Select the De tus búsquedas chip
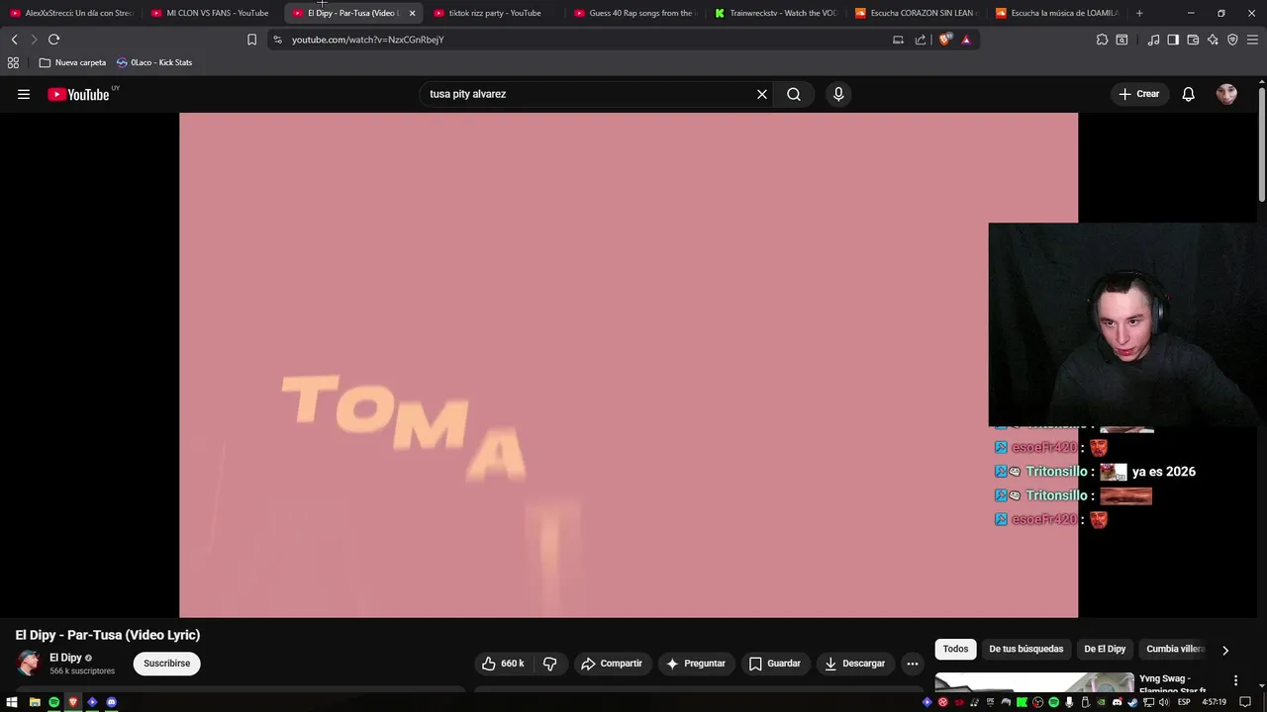The width and height of the screenshot is (1267, 712). coord(1026,649)
